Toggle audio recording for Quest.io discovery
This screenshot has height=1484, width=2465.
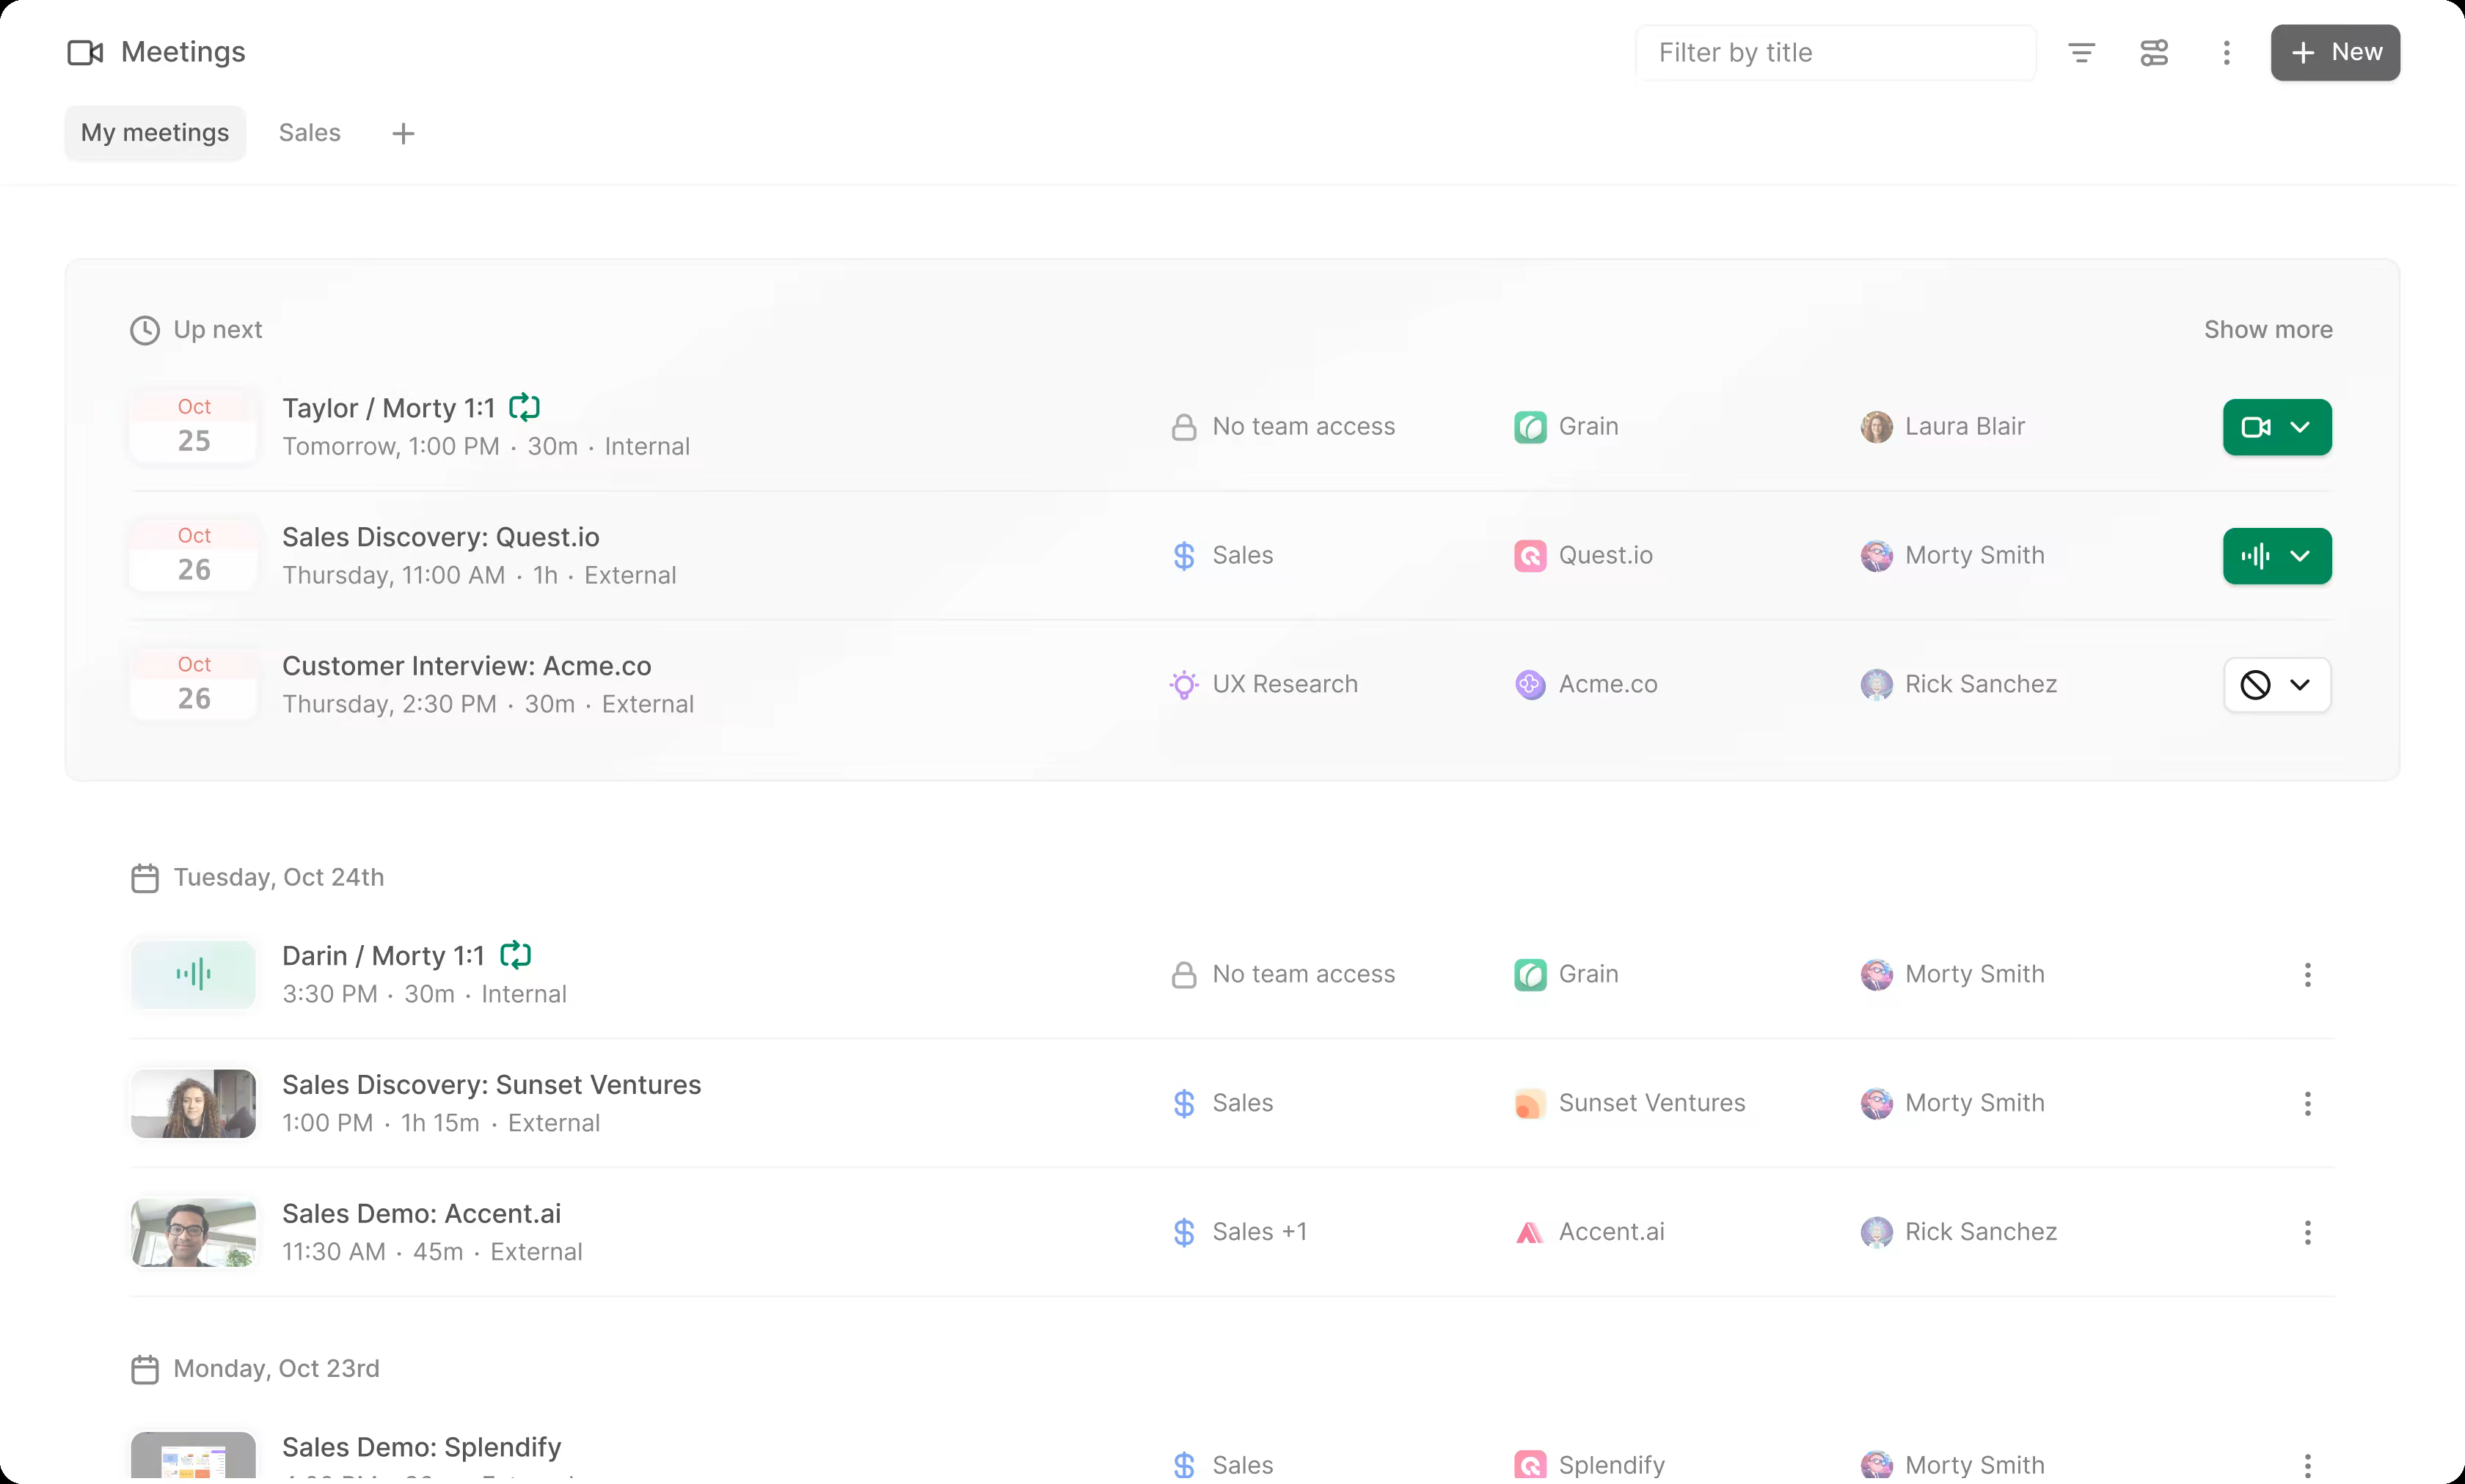[2255, 556]
